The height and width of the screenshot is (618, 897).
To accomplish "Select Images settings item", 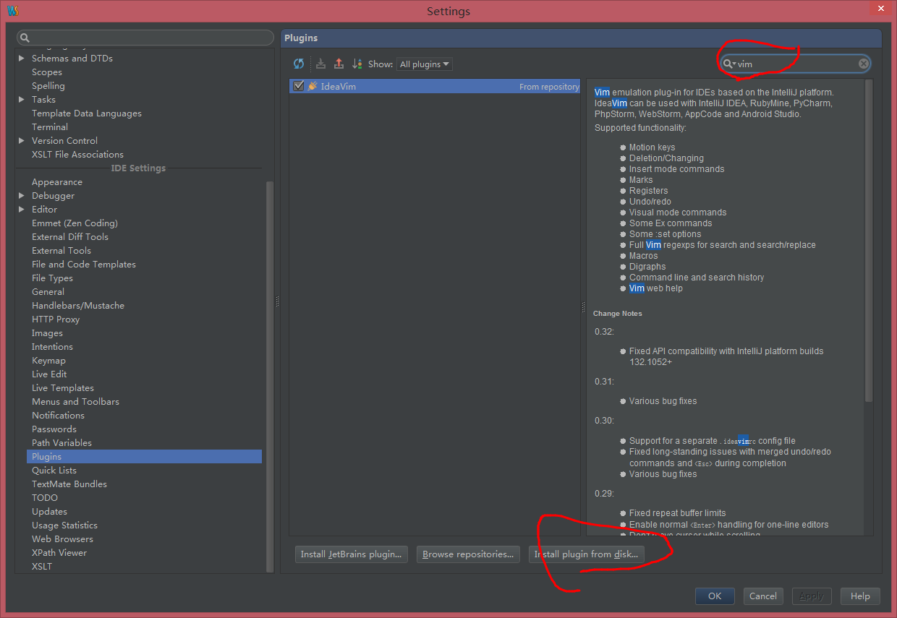I will [x=47, y=333].
